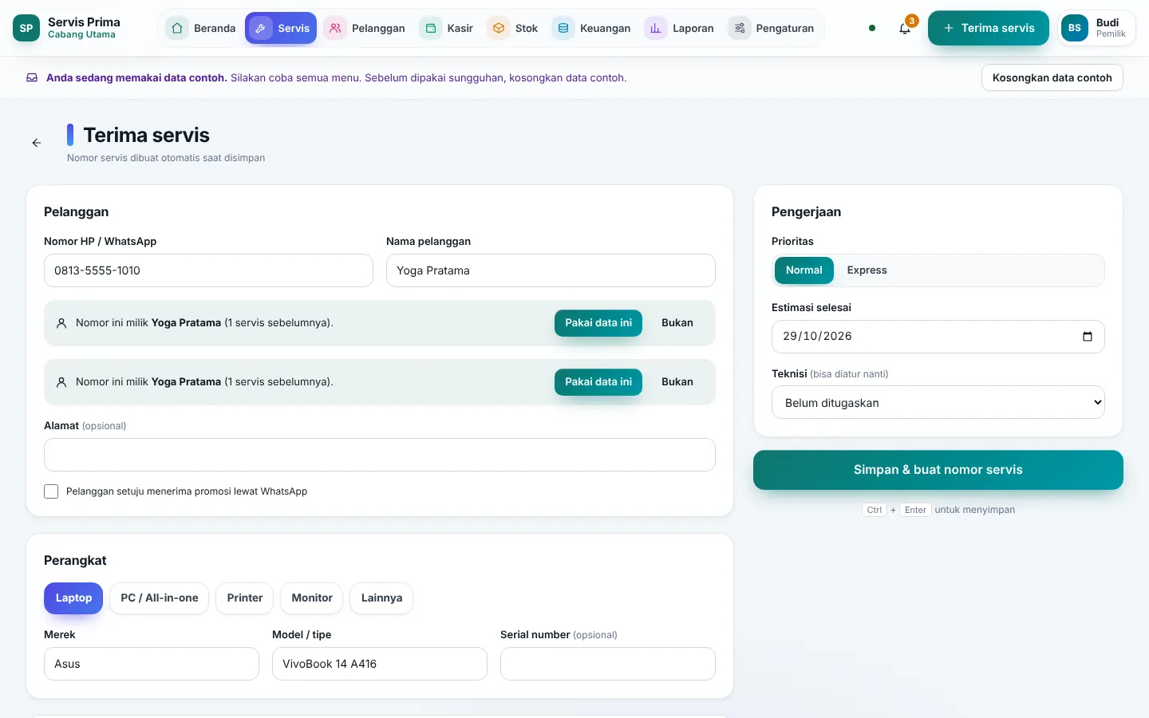1149x718 pixels.
Task: Click the Alamat input field
Action: (380, 455)
